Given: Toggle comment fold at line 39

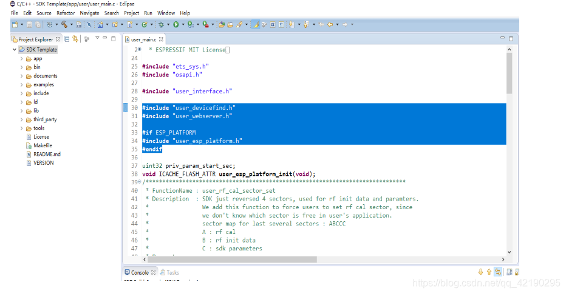Looking at the screenshot, I should [x=140, y=182].
